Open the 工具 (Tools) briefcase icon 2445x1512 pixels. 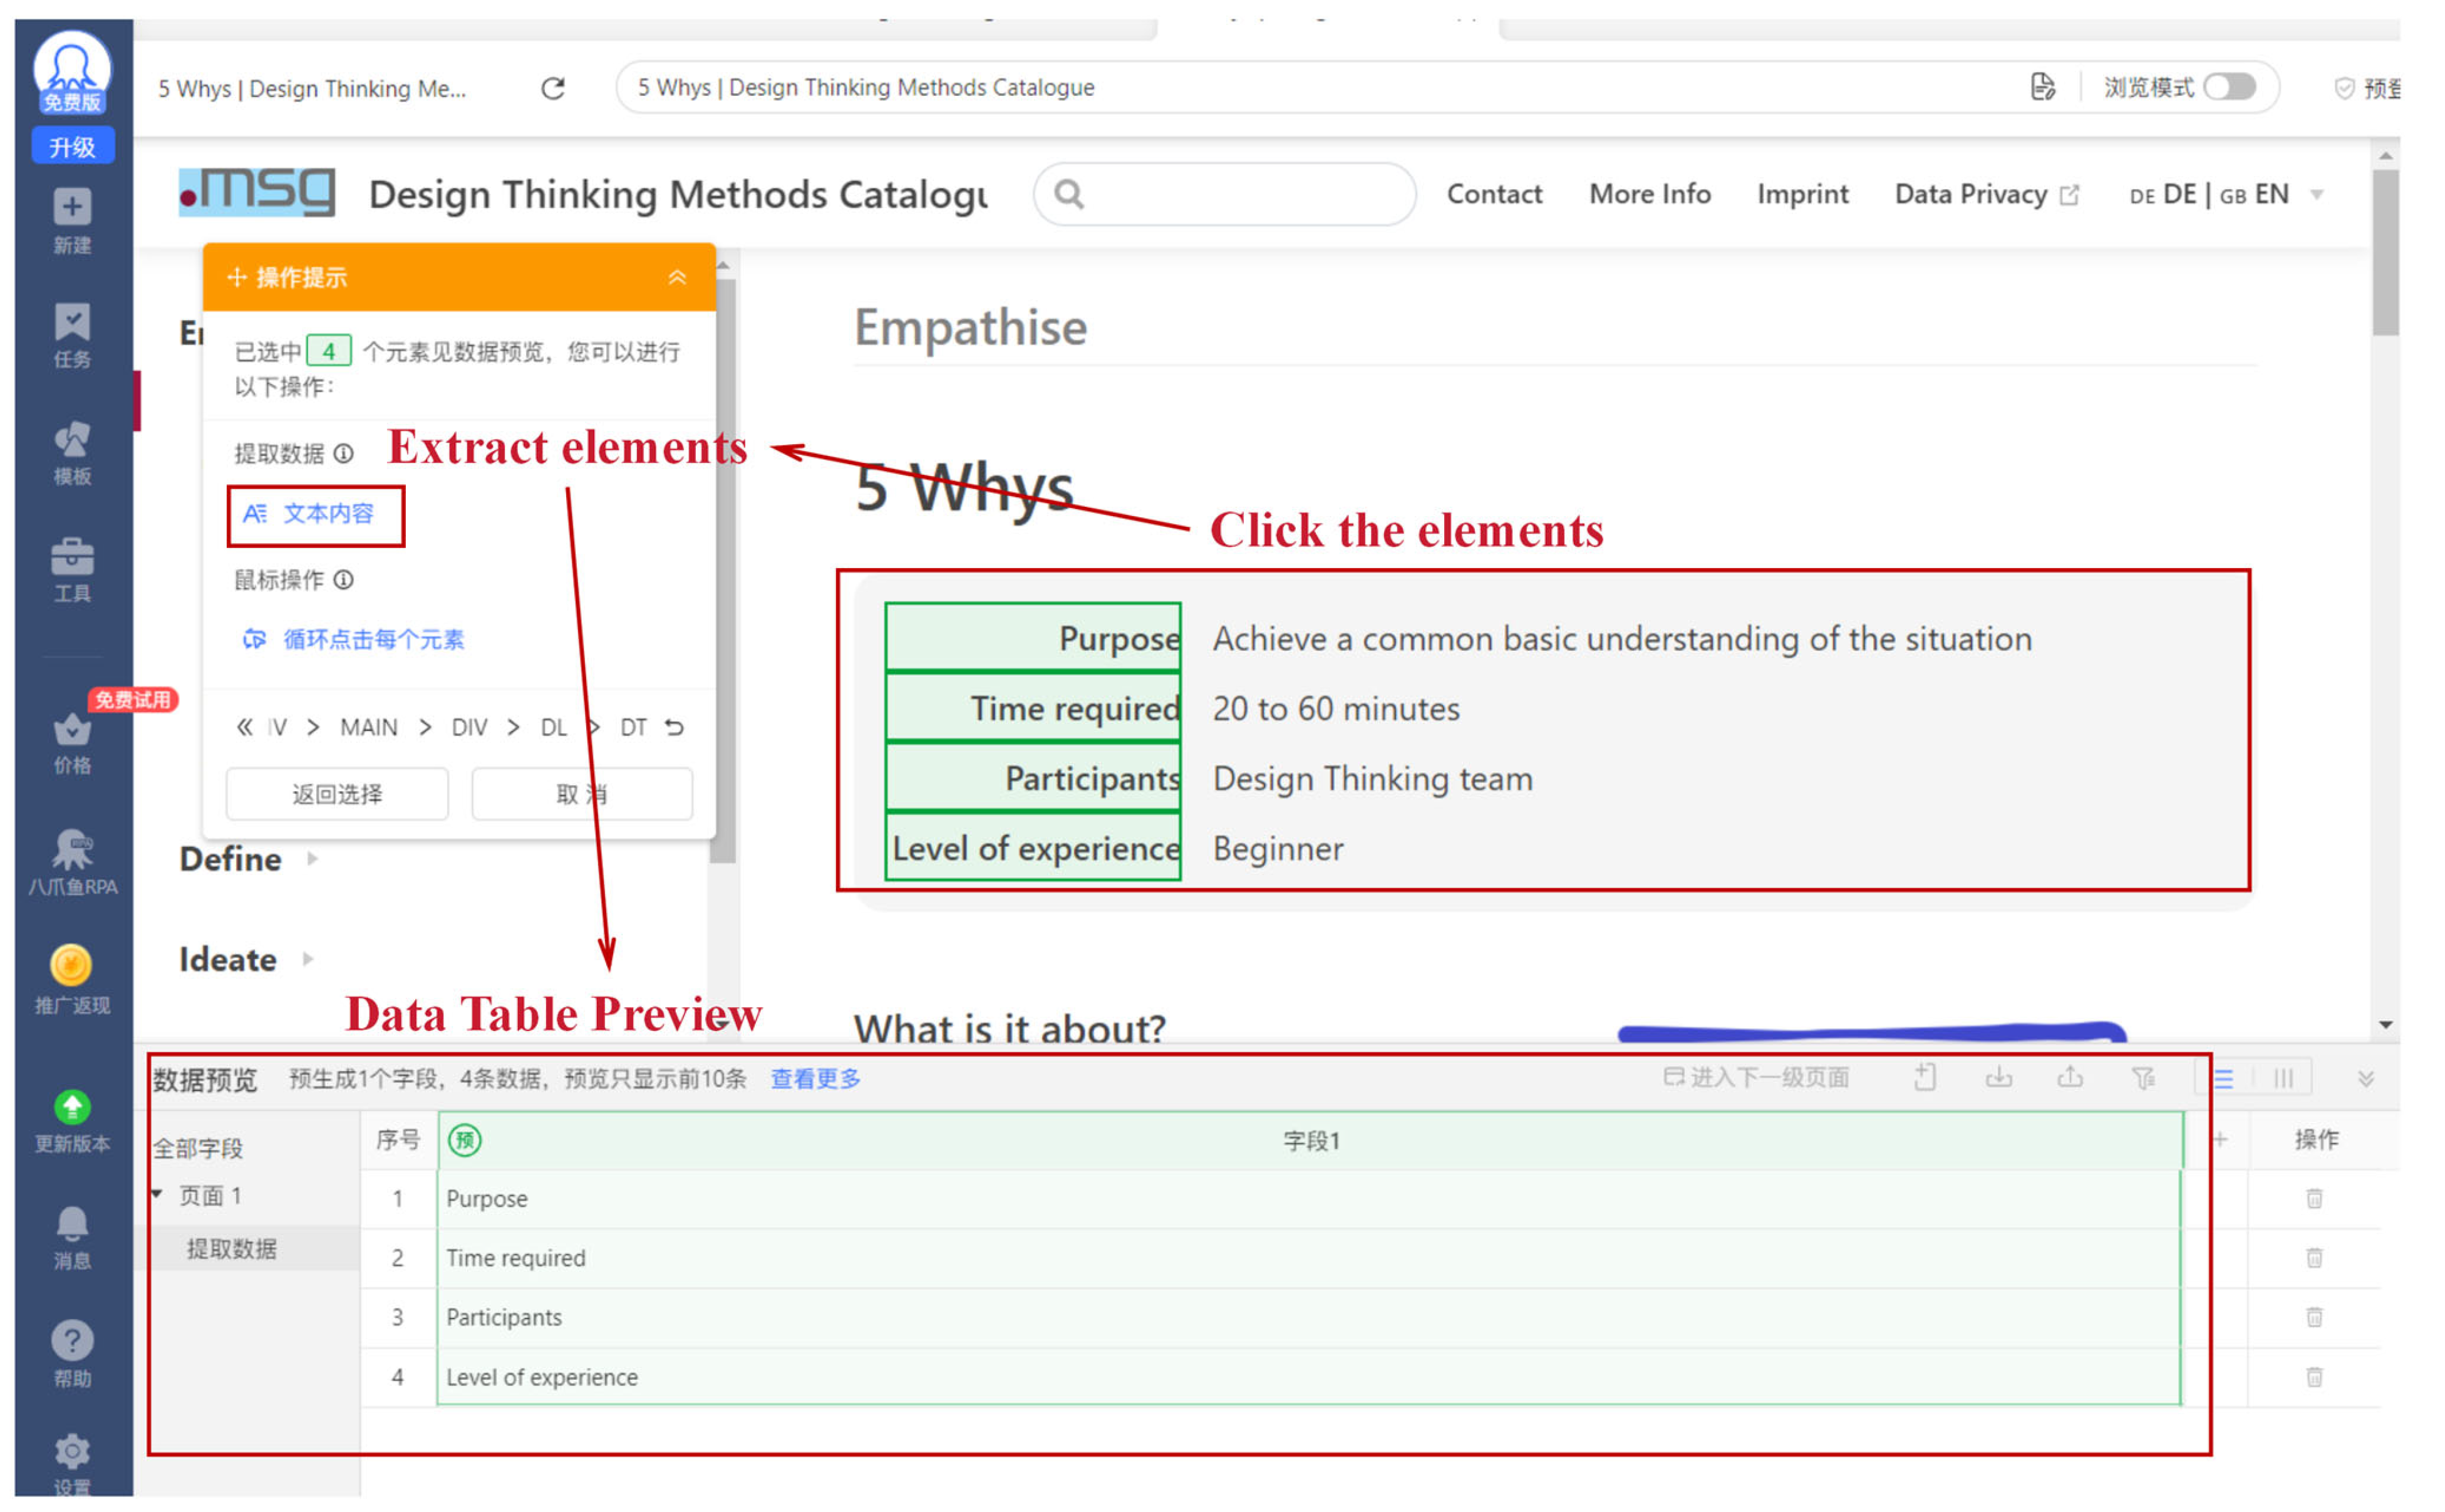coord(72,557)
